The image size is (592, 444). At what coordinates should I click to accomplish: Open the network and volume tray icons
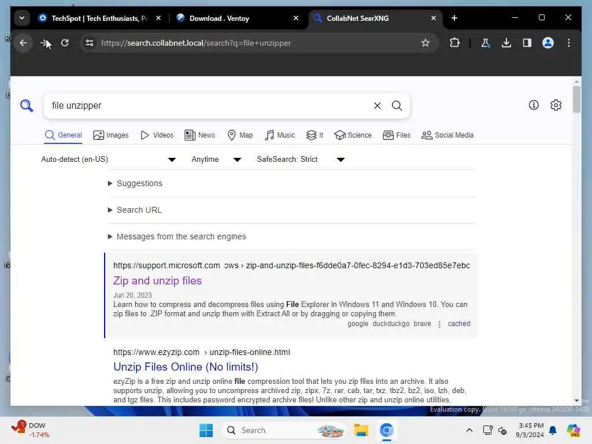(495, 430)
